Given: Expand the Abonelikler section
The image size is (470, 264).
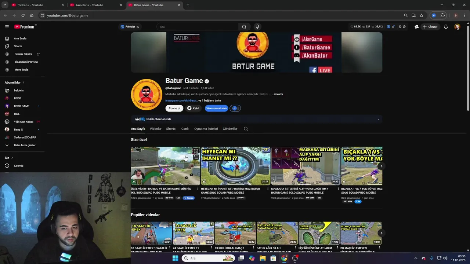Looking at the screenshot, I should tap(15, 82).
